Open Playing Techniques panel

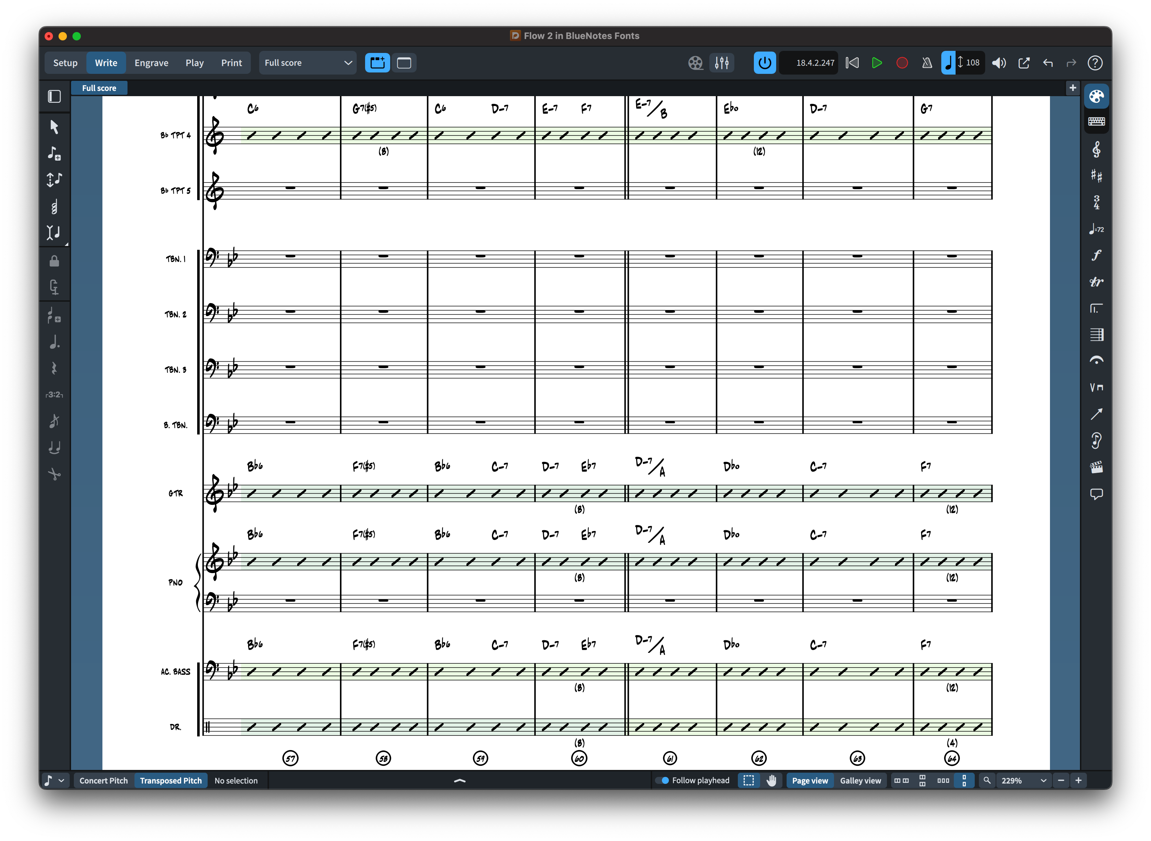(x=1096, y=387)
